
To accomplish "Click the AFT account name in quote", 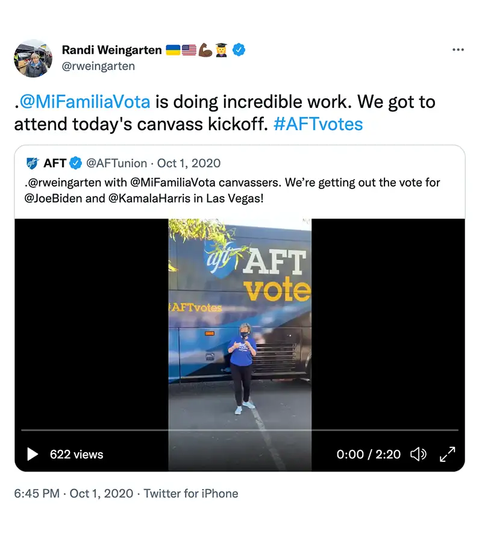I will [x=55, y=163].
